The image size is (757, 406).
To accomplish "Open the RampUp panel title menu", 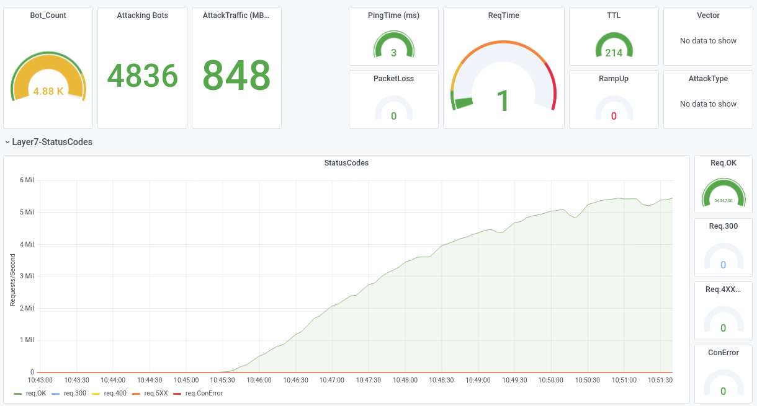I will (614, 79).
